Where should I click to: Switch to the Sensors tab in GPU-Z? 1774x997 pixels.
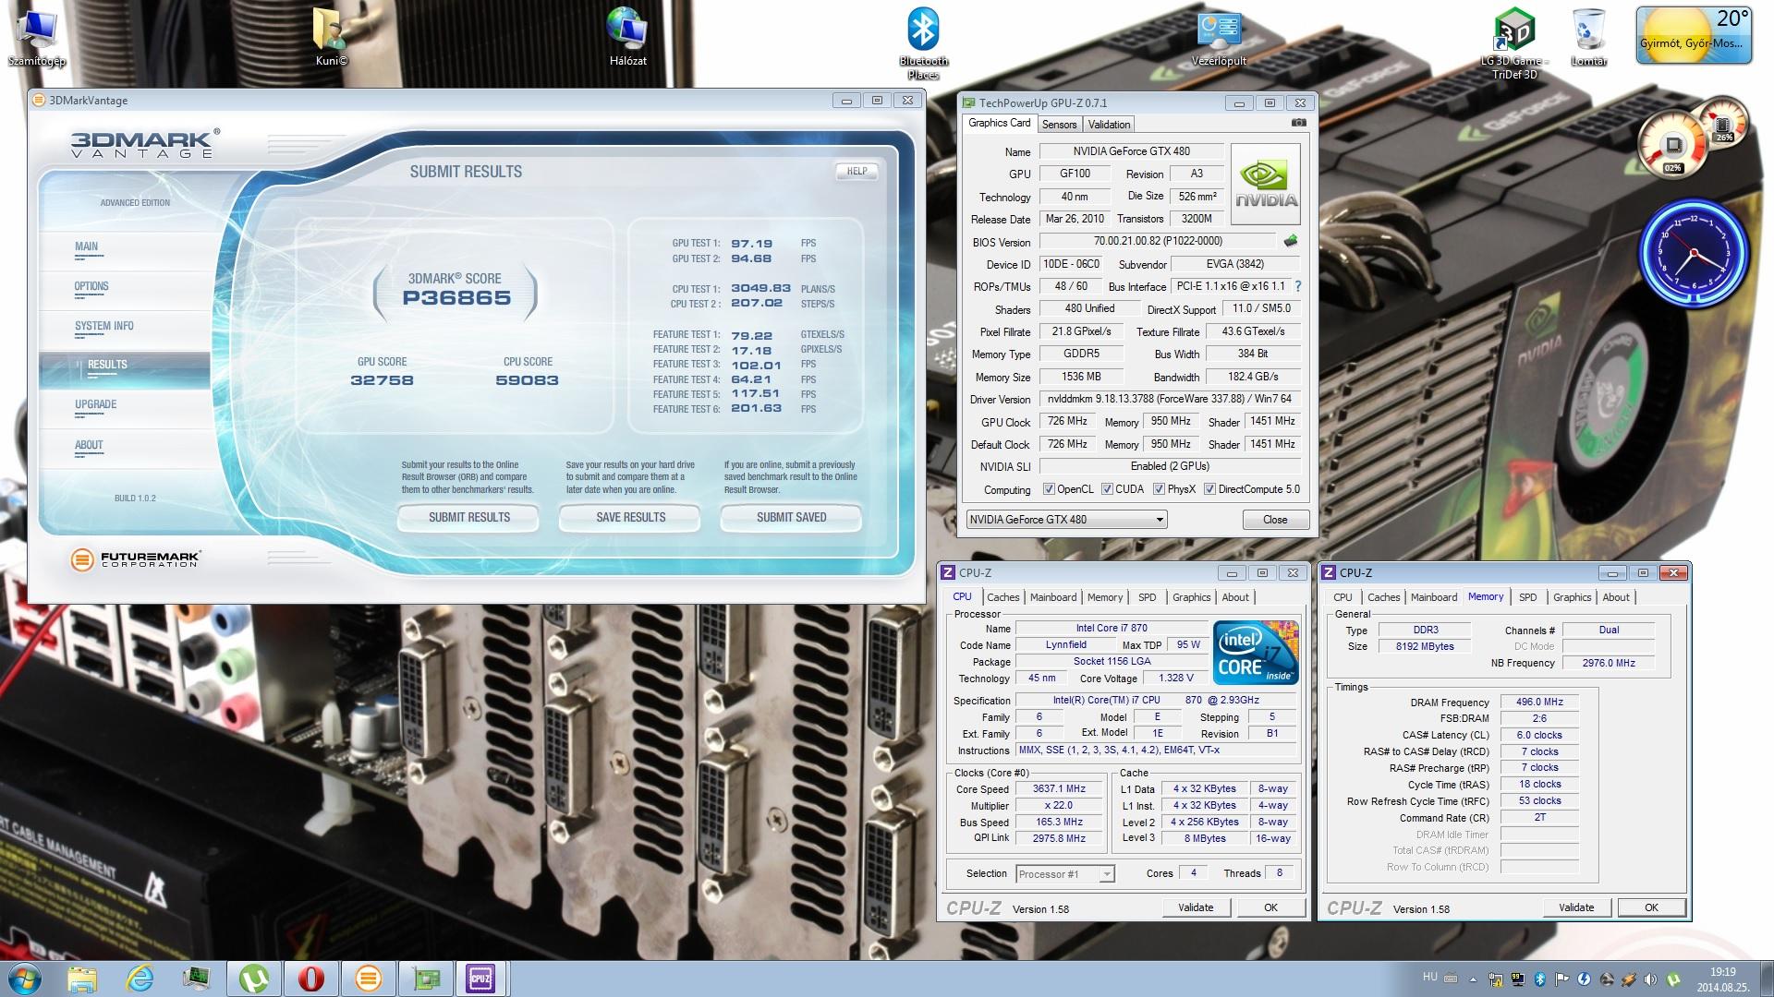click(1059, 125)
